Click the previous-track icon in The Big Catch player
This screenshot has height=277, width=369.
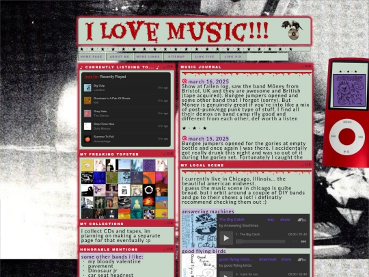coord(295,241)
